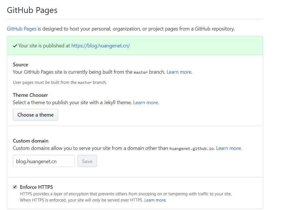
Task: Open Learn more link under Theme Chooser
Action: point(146,102)
